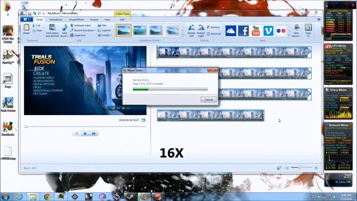
Task: Click the zoom out minus button
Action: [287, 167]
